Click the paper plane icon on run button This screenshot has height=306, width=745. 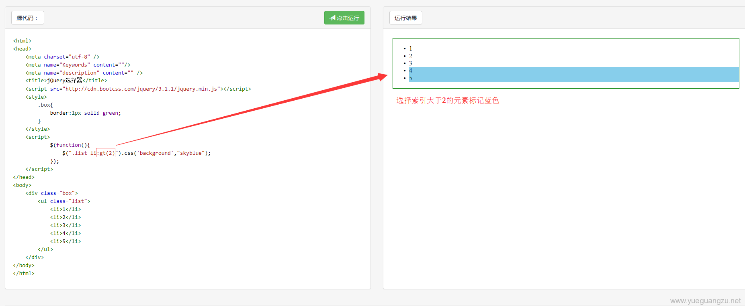click(x=332, y=18)
